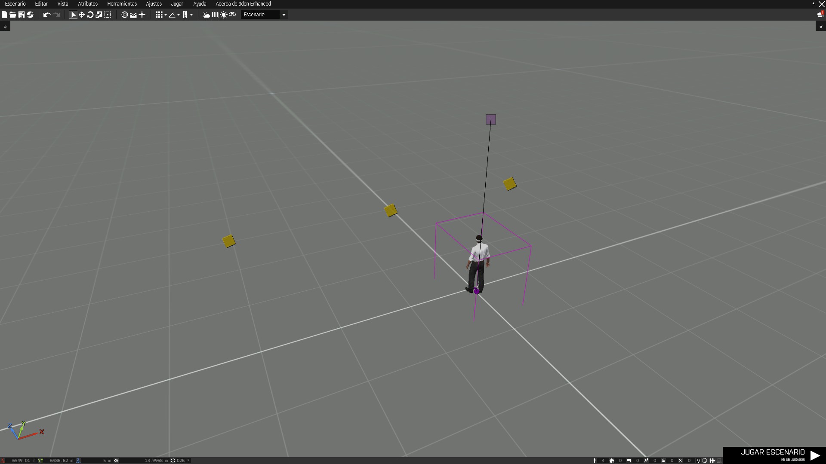Open weather settings cloud icon

tap(206, 15)
